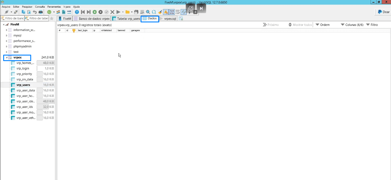
Task: Open the Ajuda menu
Action: [76, 6]
